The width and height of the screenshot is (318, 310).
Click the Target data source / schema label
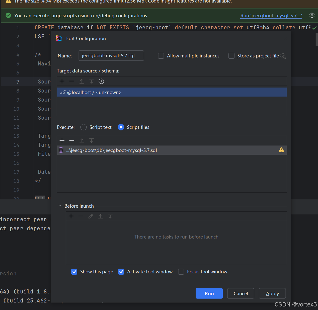(x=88, y=71)
